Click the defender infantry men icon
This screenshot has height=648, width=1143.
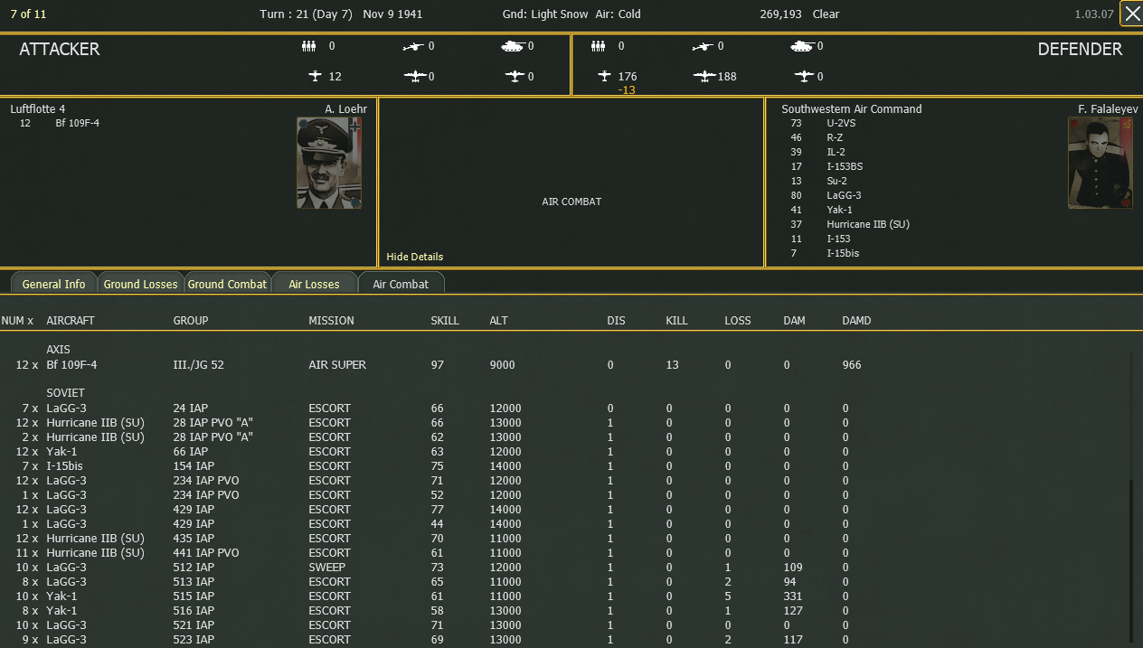coord(598,46)
